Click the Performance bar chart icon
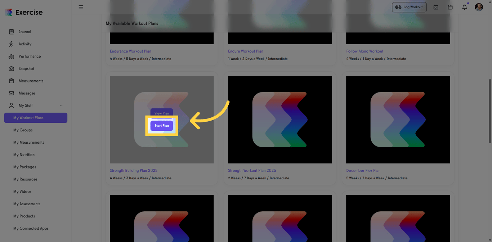This screenshot has width=492, height=242. click(x=12, y=56)
